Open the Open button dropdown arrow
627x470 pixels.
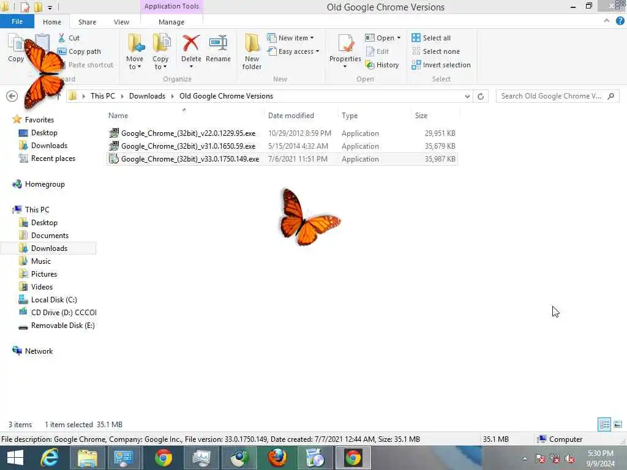point(399,38)
